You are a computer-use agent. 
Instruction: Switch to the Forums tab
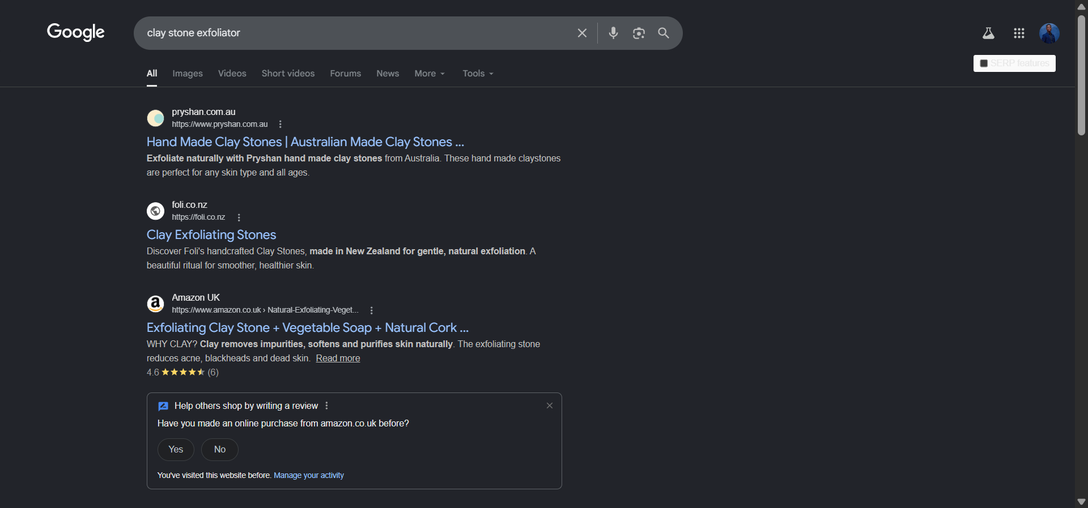coord(346,74)
